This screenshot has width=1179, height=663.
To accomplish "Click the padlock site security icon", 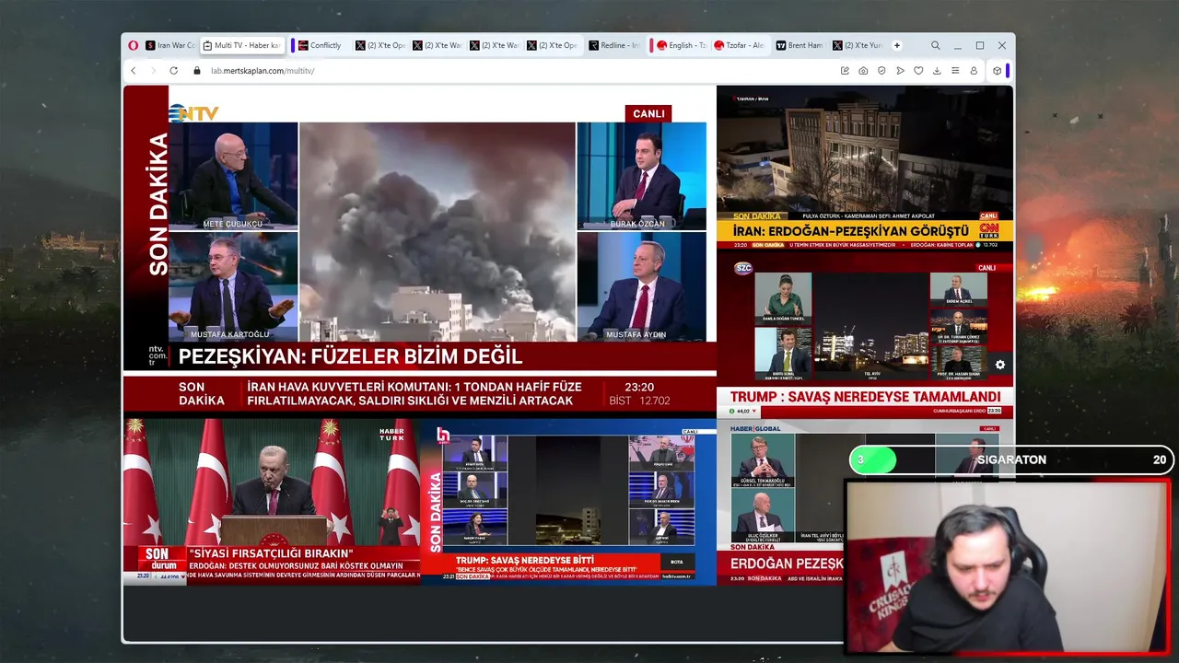I will pyautogui.click(x=197, y=71).
